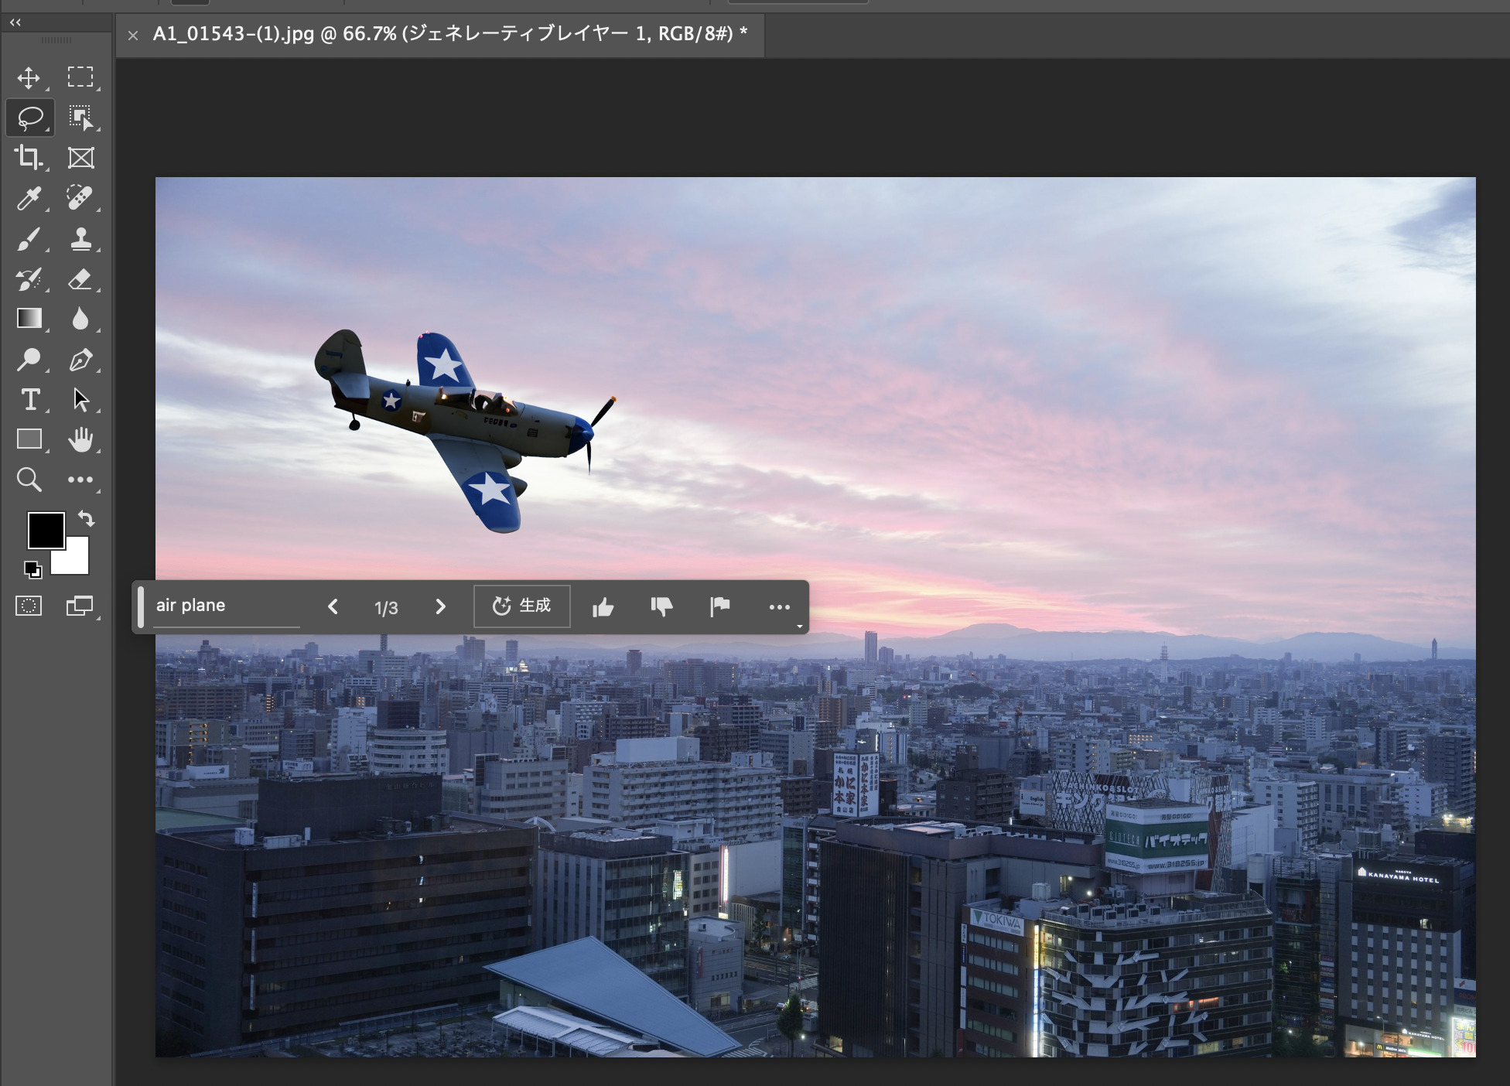Show previous generated variation

[333, 606]
